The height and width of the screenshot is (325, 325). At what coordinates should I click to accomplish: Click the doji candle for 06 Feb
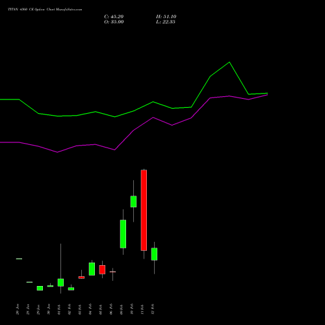[112, 272]
